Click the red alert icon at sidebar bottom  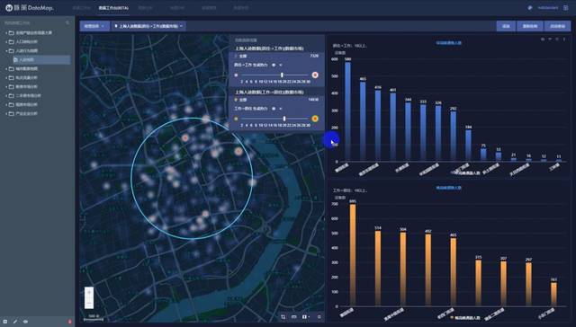pyautogui.click(x=69, y=322)
